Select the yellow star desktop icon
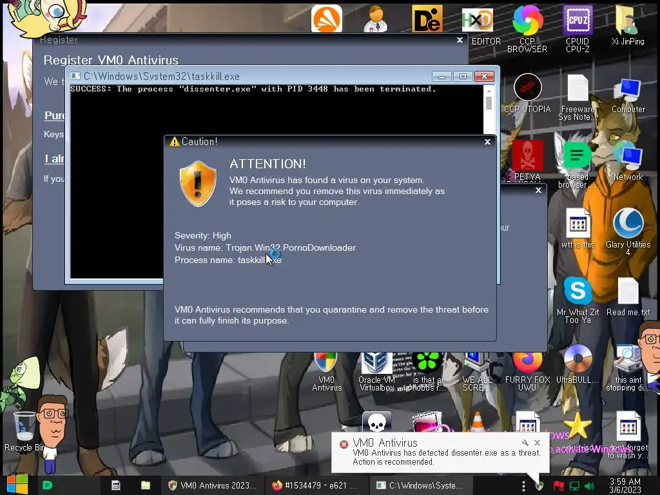Image resolution: width=660 pixels, height=495 pixels. [577, 425]
